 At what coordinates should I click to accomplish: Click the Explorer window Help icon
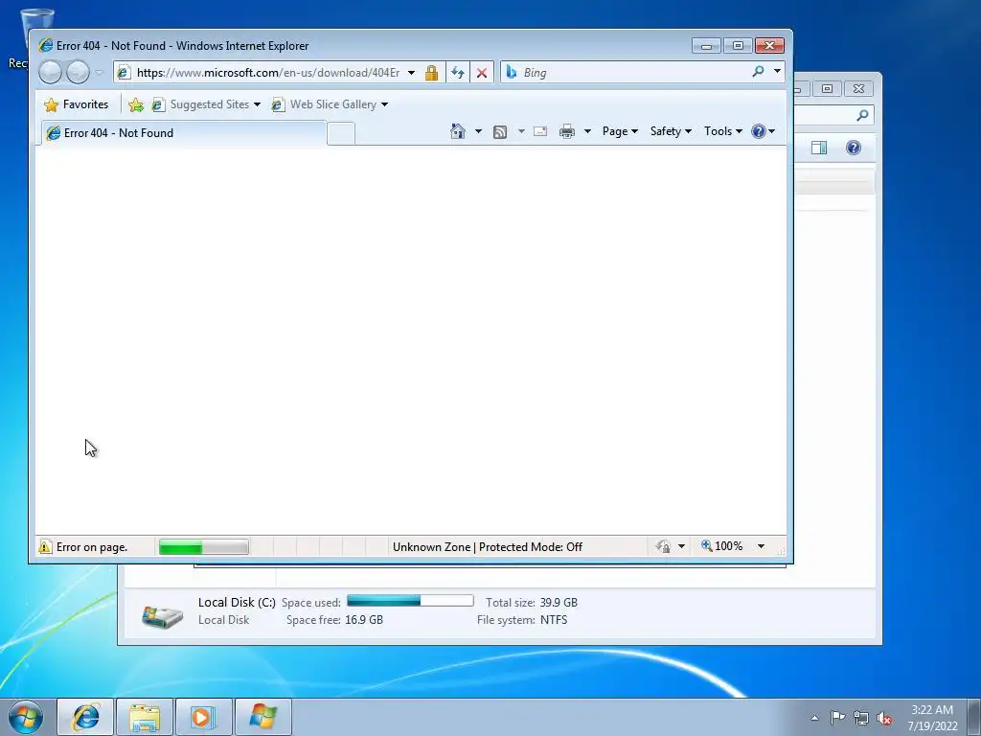(x=854, y=148)
